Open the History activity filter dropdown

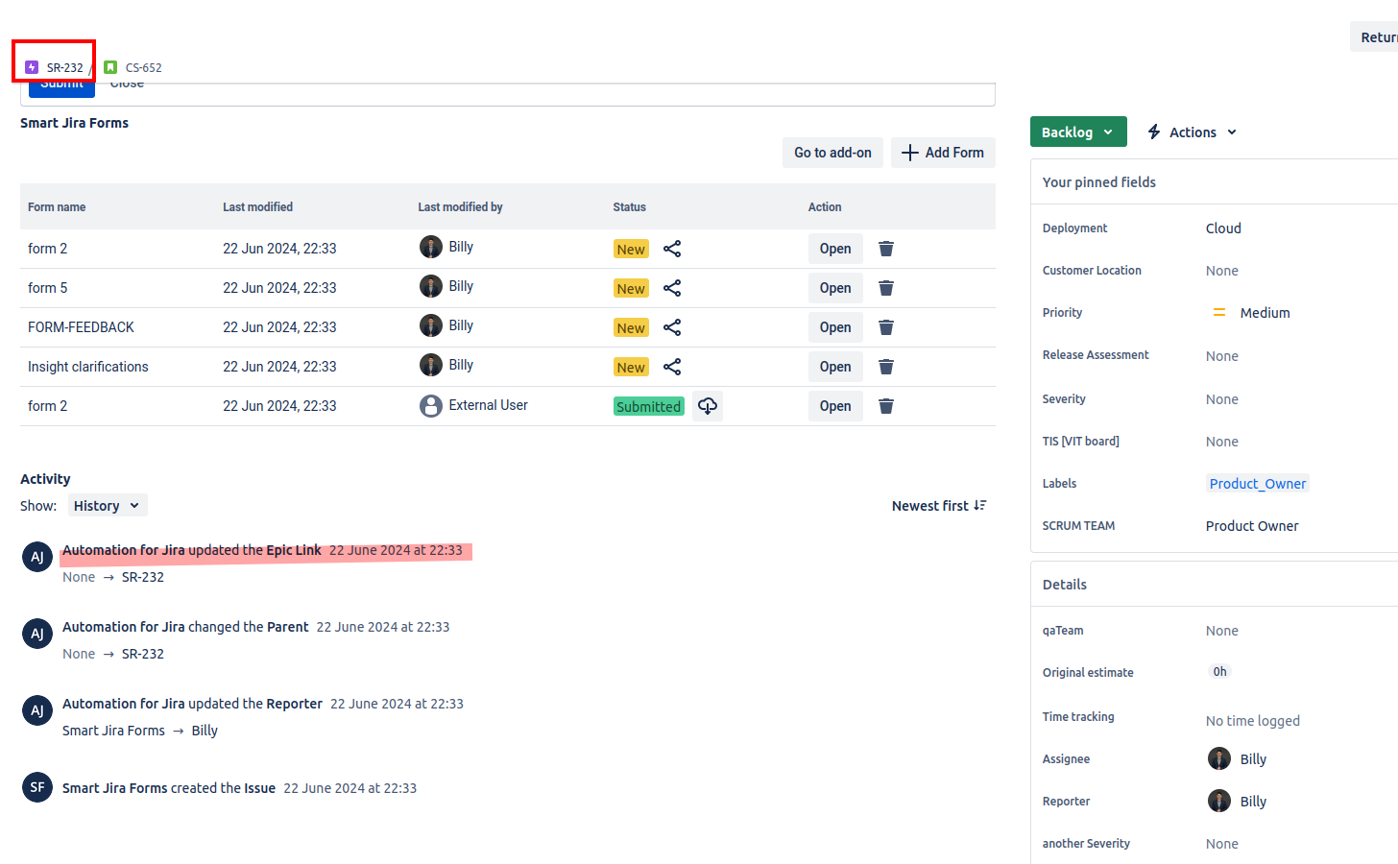(x=108, y=506)
